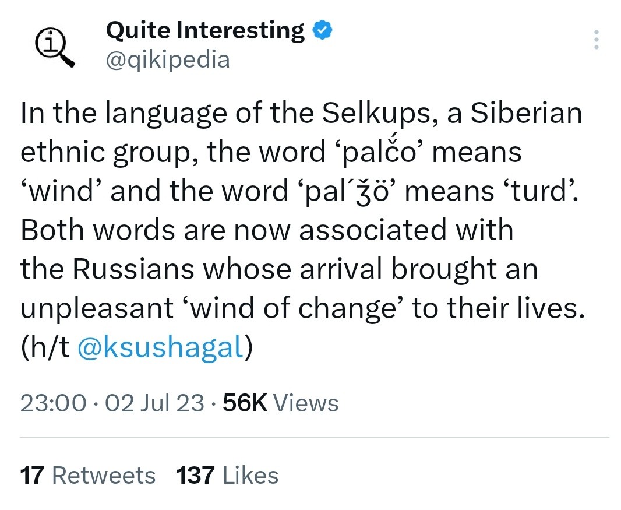Click the 02 Jul 23 date
Image resolution: width=621 pixels, height=510 pixels.
click(155, 403)
